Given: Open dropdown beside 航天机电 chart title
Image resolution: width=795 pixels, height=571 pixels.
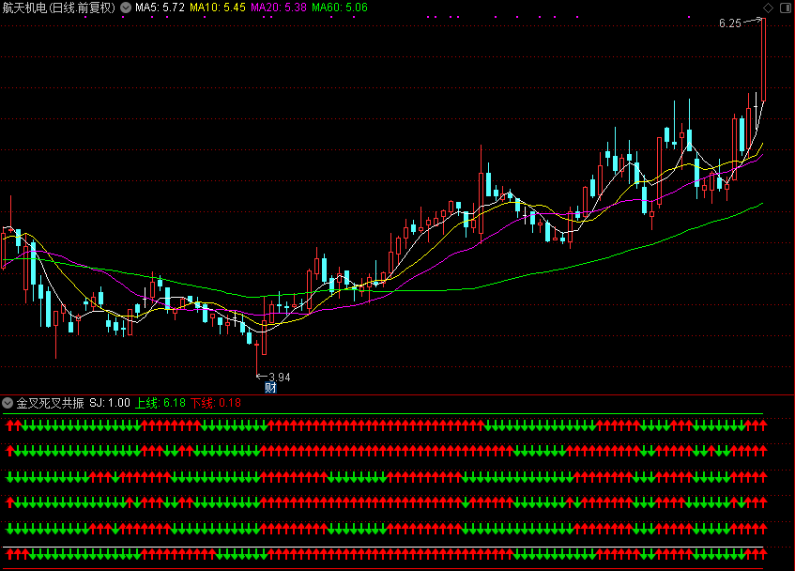Looking at the screenshot, I should pyautogui.click(x=126, y=8).
